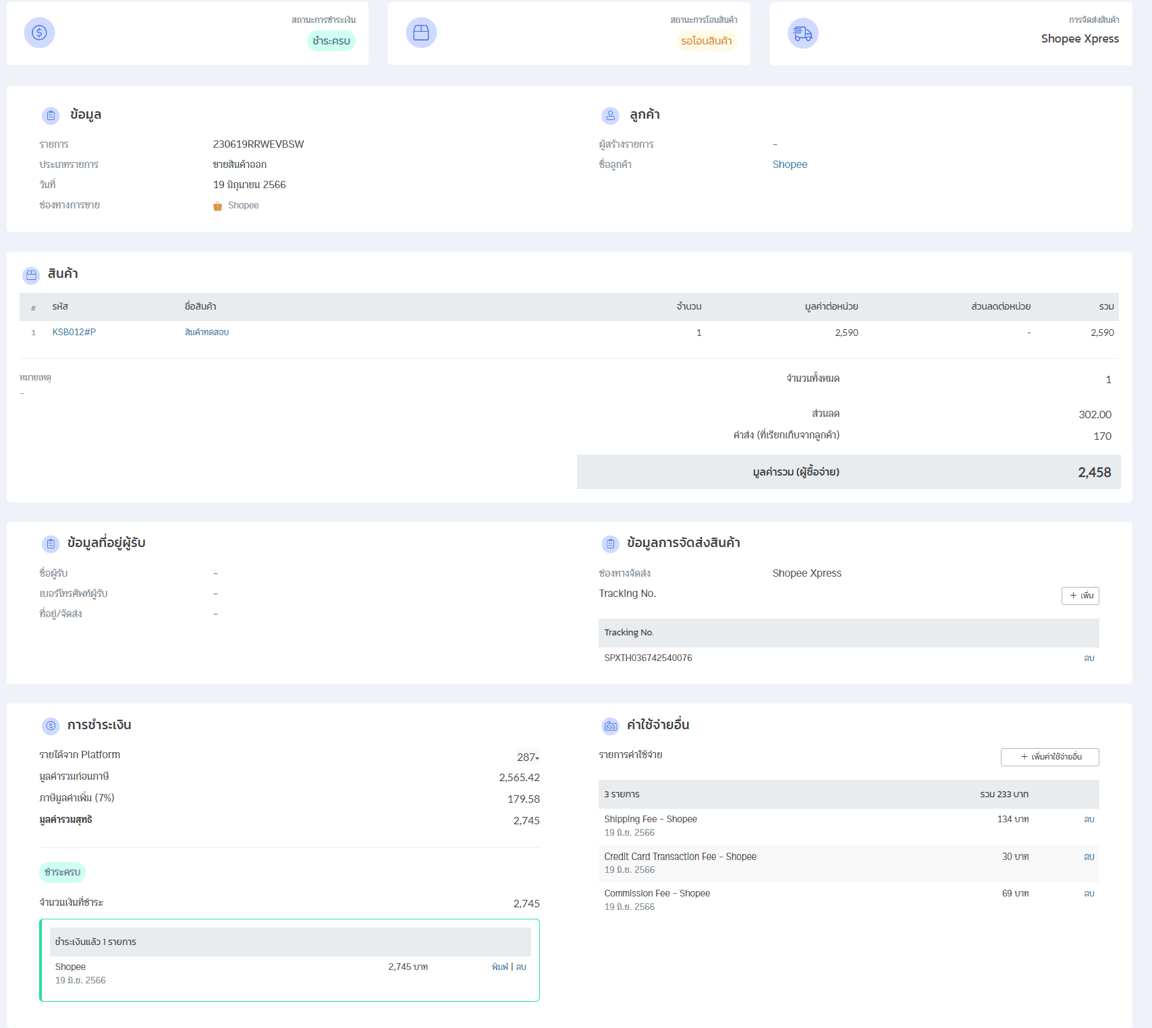Click the + เพิ่ม tracking number button

click(1080, 596)
